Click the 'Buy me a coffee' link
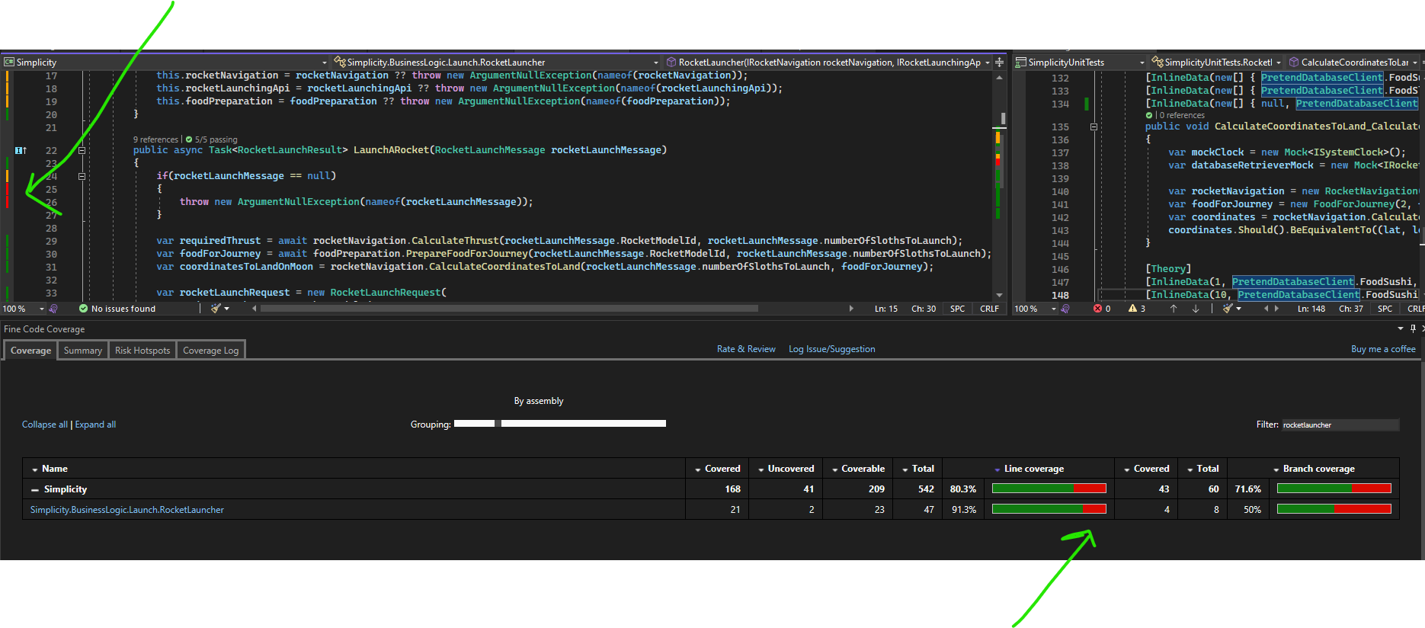Viewport: 1425px width, 628px height. click(x=1383, y=349)
